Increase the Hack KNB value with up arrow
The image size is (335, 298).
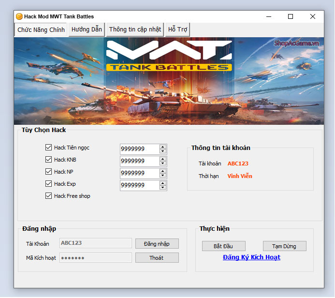pyautogui.click(x=163, y=159)
